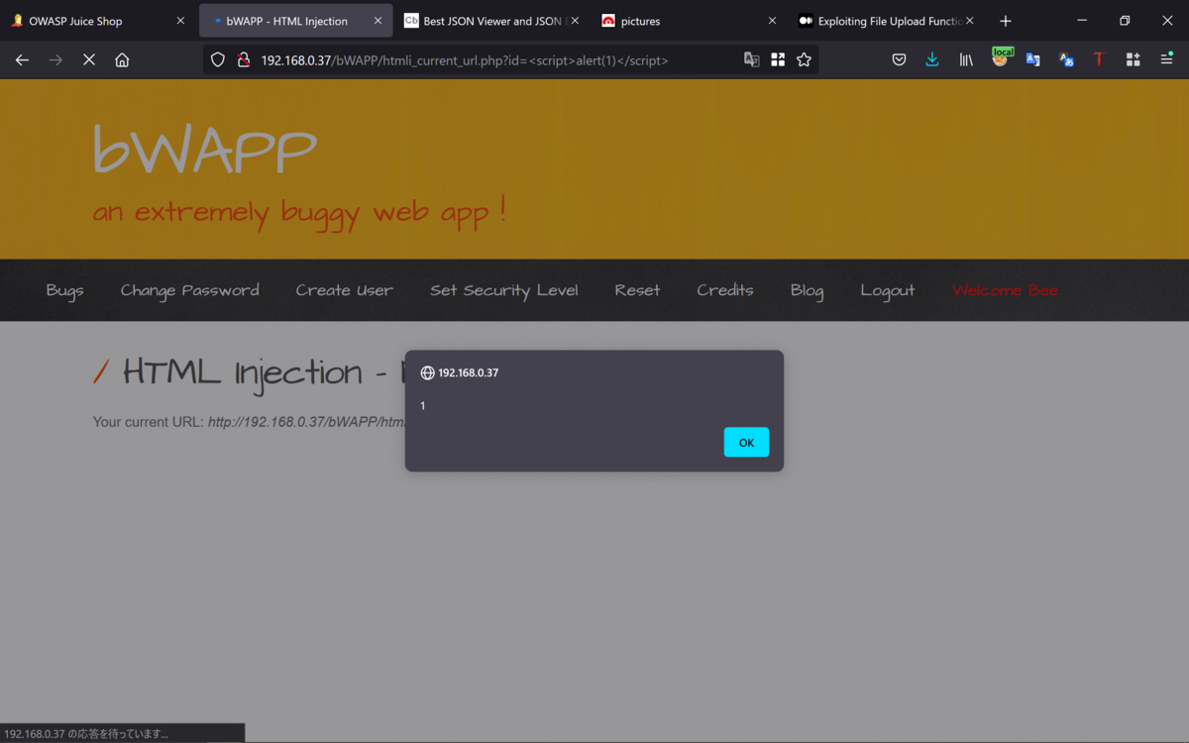Close the pictures tab

tap(772, 21)
